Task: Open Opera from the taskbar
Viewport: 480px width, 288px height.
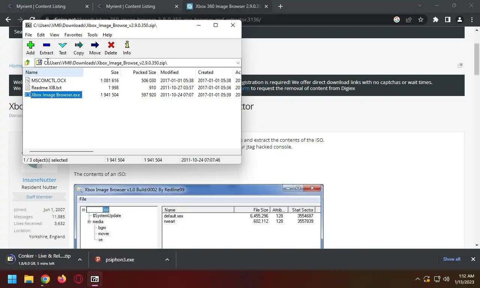Action: click(x=78, y=279)
